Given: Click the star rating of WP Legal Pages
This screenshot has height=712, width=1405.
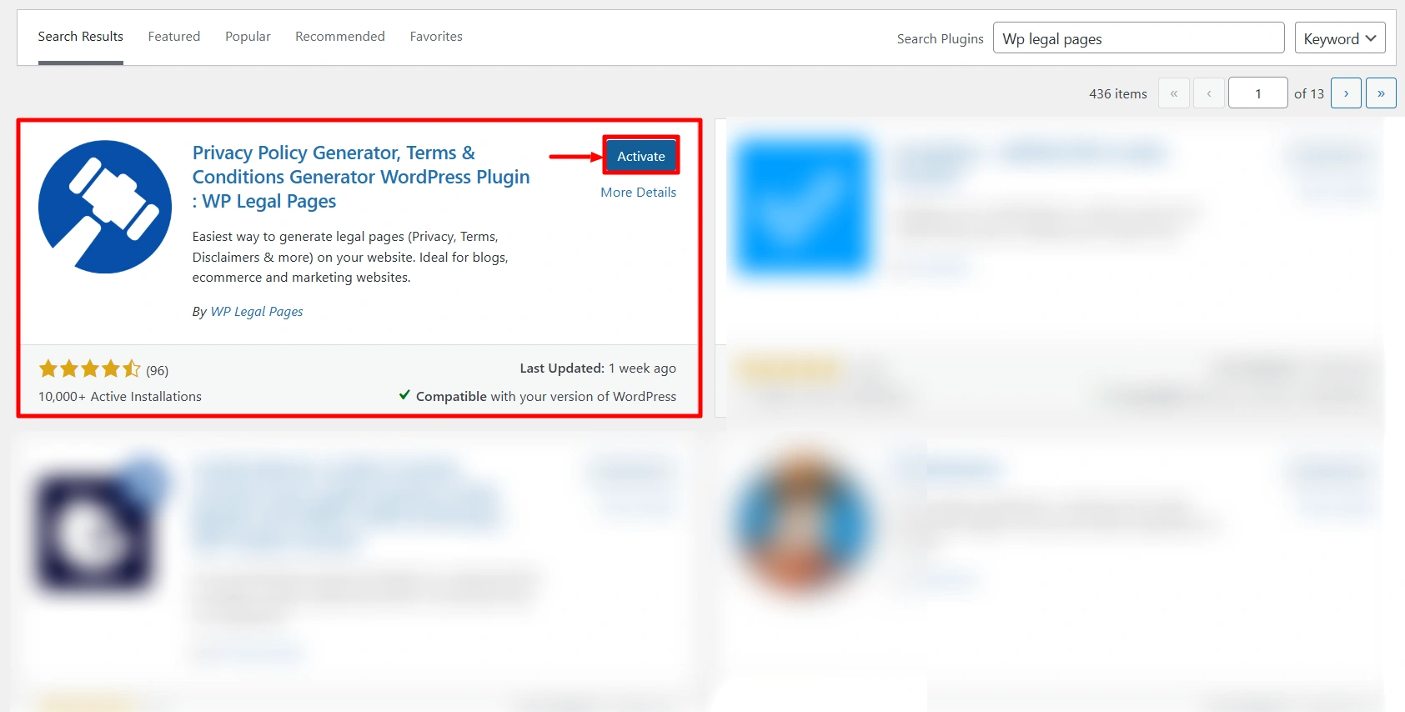Looking at the screenshot, I should pos(90,369).
